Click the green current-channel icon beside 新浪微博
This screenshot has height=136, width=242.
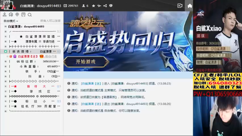5,51
